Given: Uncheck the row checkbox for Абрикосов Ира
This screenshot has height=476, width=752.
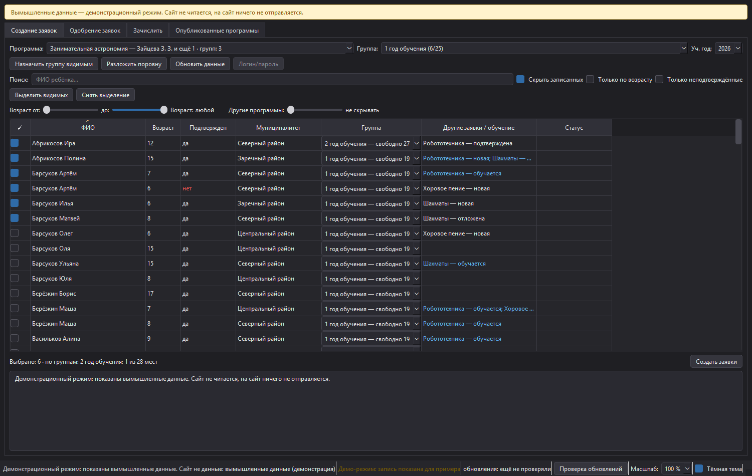Looking at the screenshot, I should (15, 143).
